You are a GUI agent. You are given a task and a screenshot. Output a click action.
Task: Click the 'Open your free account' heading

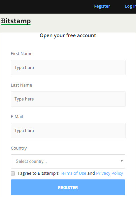point(68,35)
